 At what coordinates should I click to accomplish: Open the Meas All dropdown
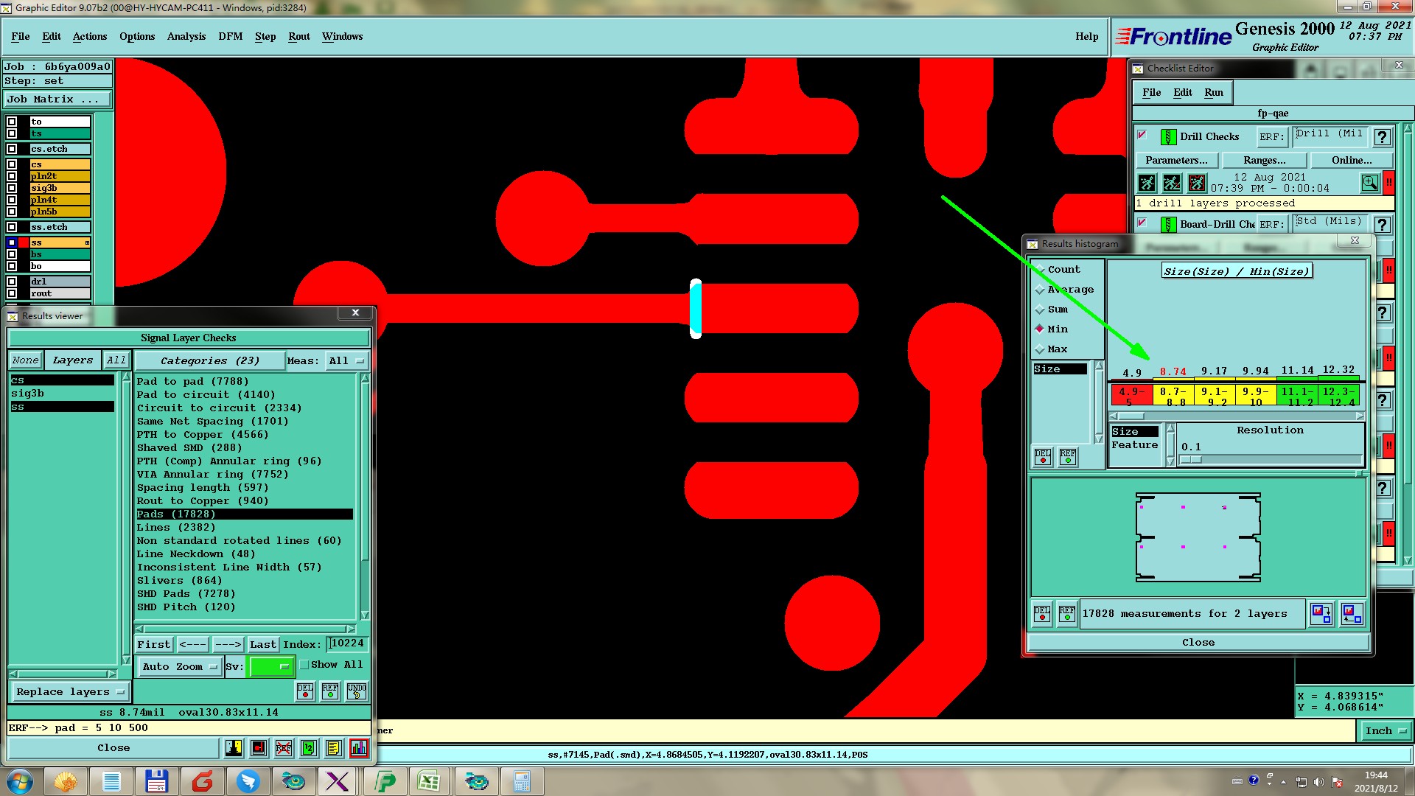(x=346, y=361)
